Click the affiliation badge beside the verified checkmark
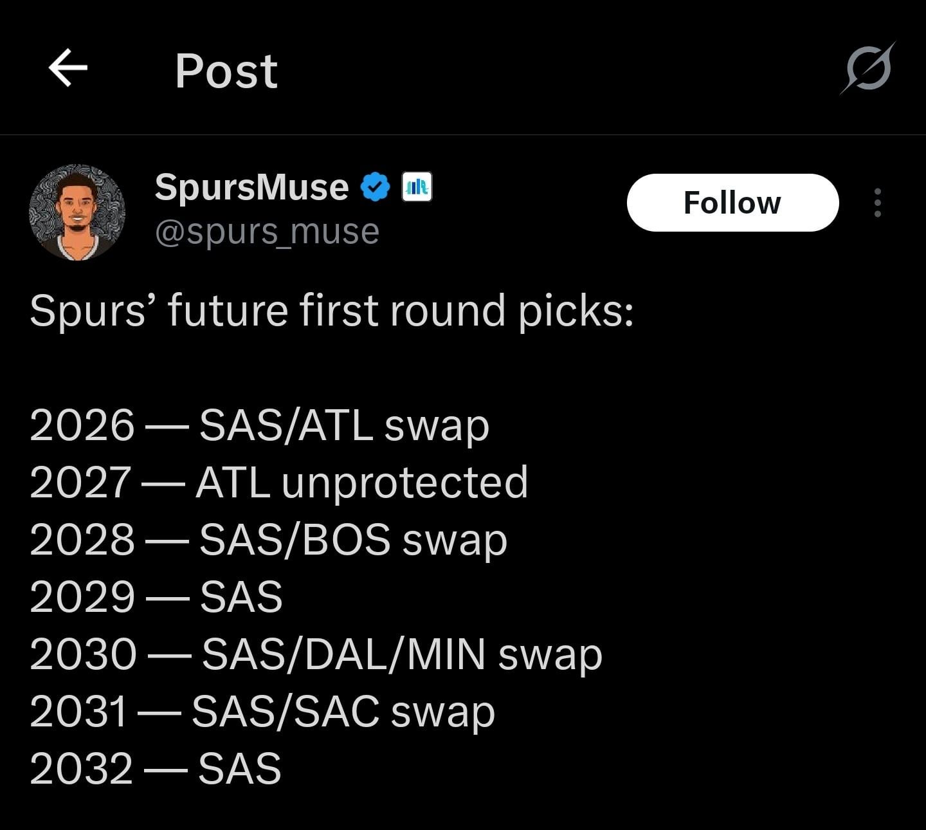The image size is (926, 830). 417,187
